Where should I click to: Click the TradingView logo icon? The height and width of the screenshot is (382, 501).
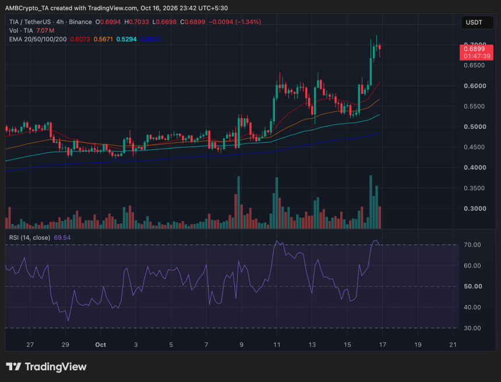pos(13,366)
